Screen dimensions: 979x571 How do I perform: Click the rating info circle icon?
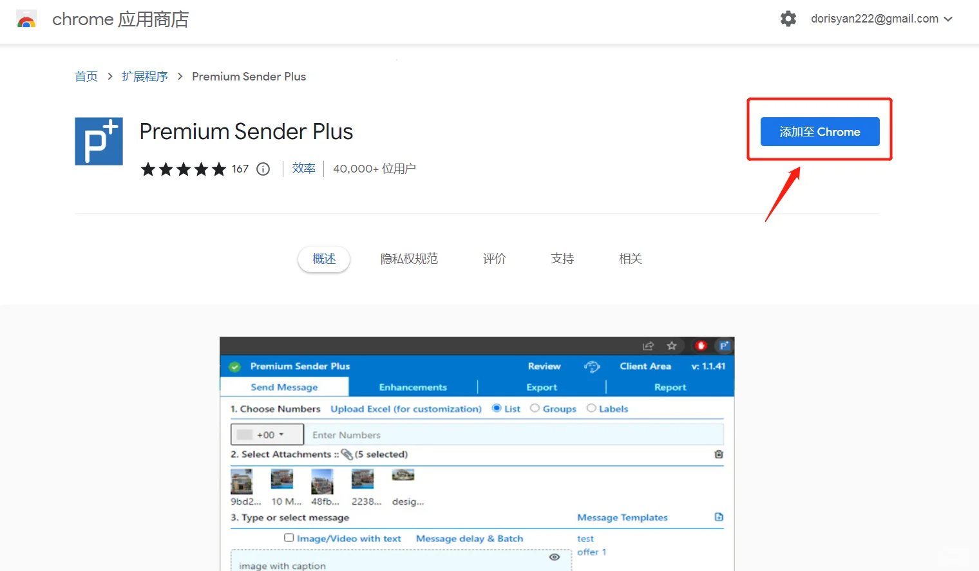point(263,169)
